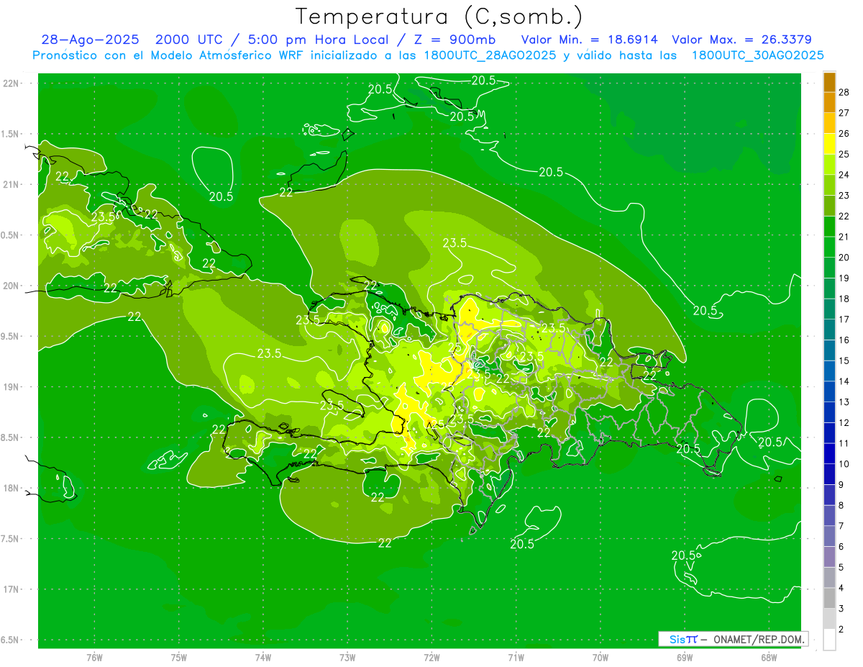Click the colorbar label '20'
Image resolution: width=863 pixels, height=667 pixels.
[844, 258]
